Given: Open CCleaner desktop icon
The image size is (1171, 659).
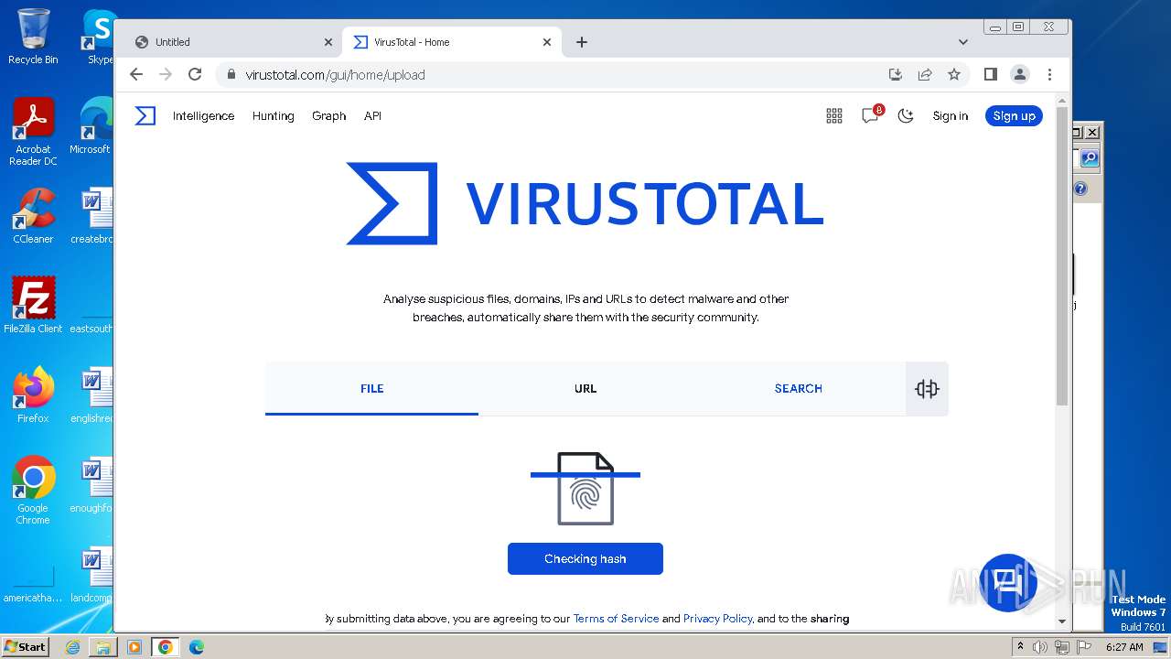Looking at the screenshot, I should tap(33, 216).
